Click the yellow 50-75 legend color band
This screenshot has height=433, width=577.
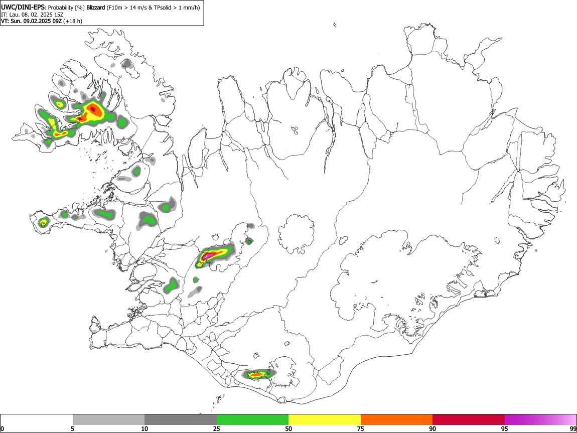coord(325,419)
